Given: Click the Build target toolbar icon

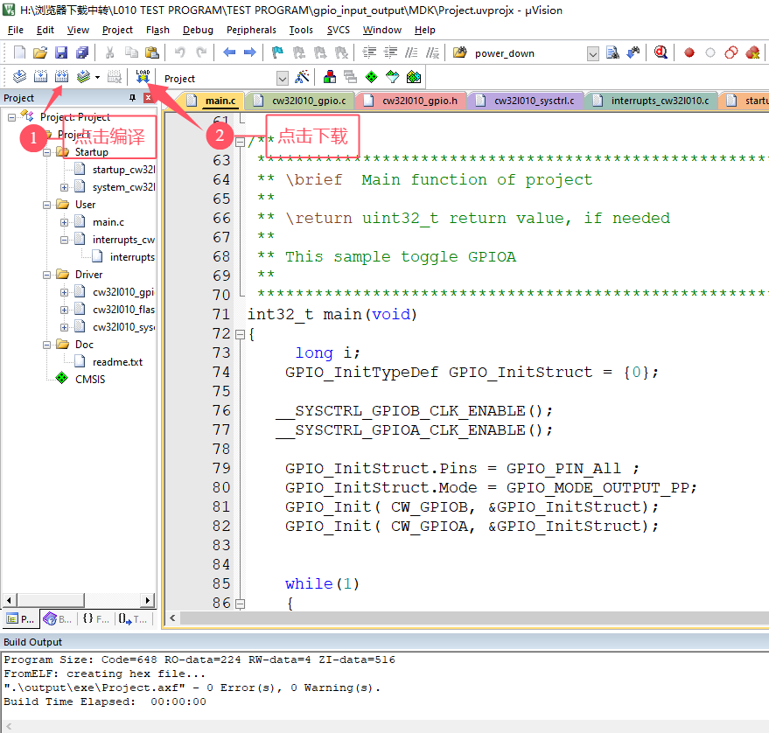Looking at the screenshot, I should [39, 77].
